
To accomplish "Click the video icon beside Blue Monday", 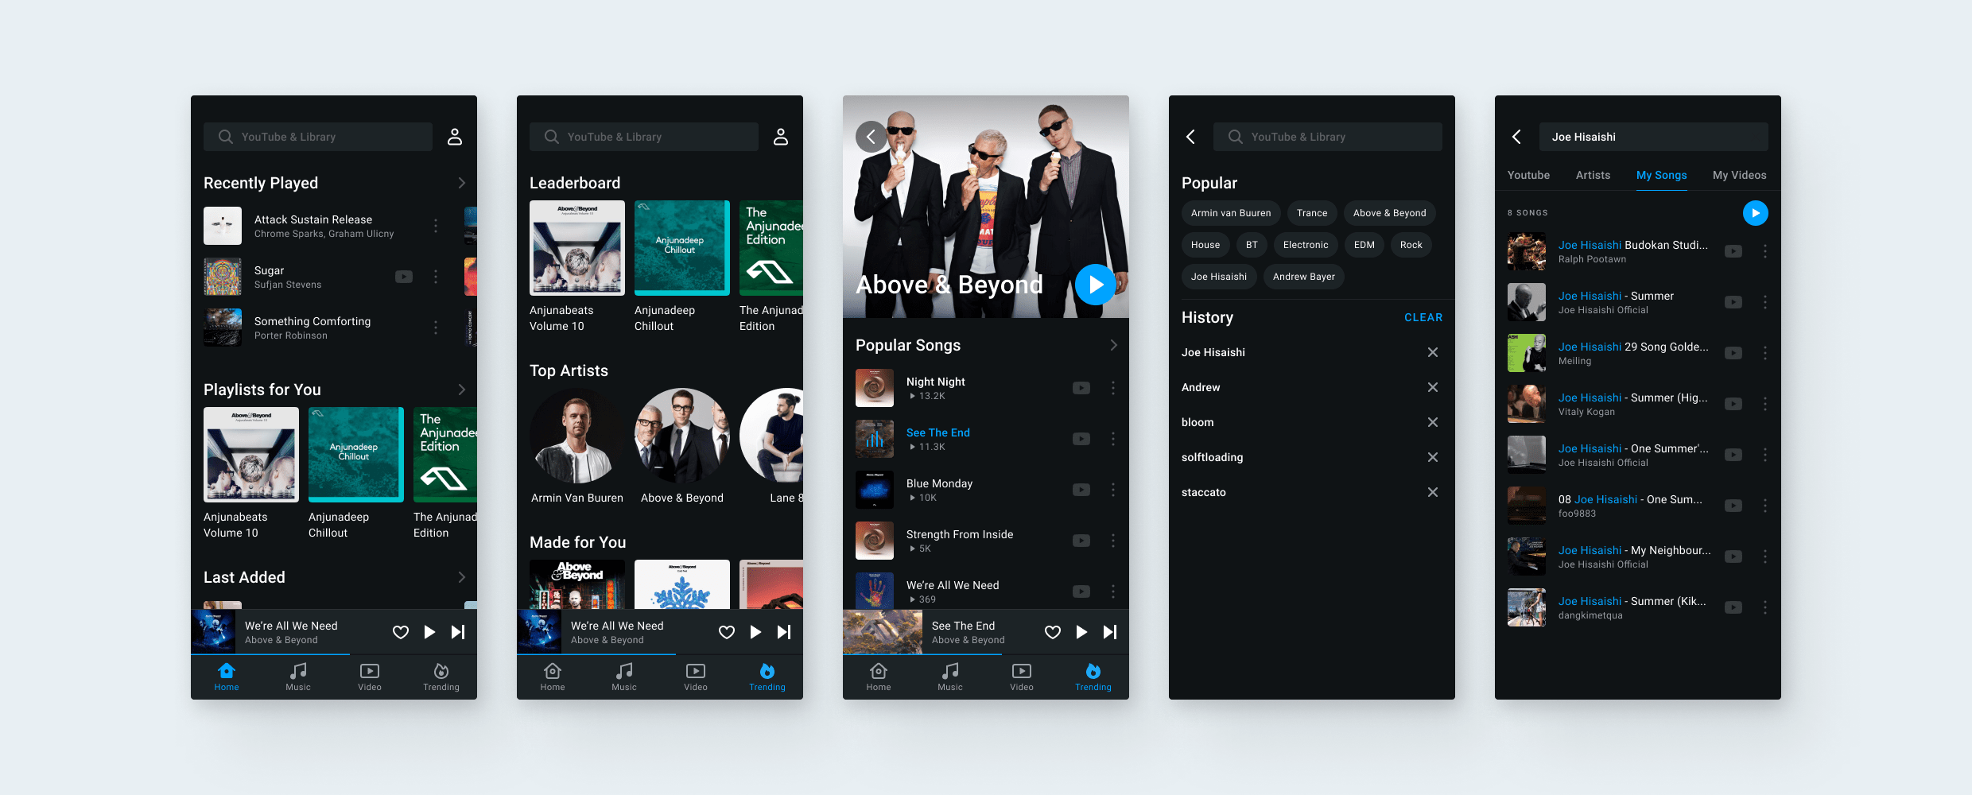I will (x=1081, y=490).
